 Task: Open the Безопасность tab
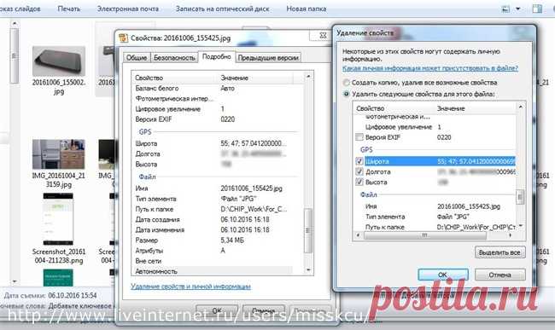(174, 58)
